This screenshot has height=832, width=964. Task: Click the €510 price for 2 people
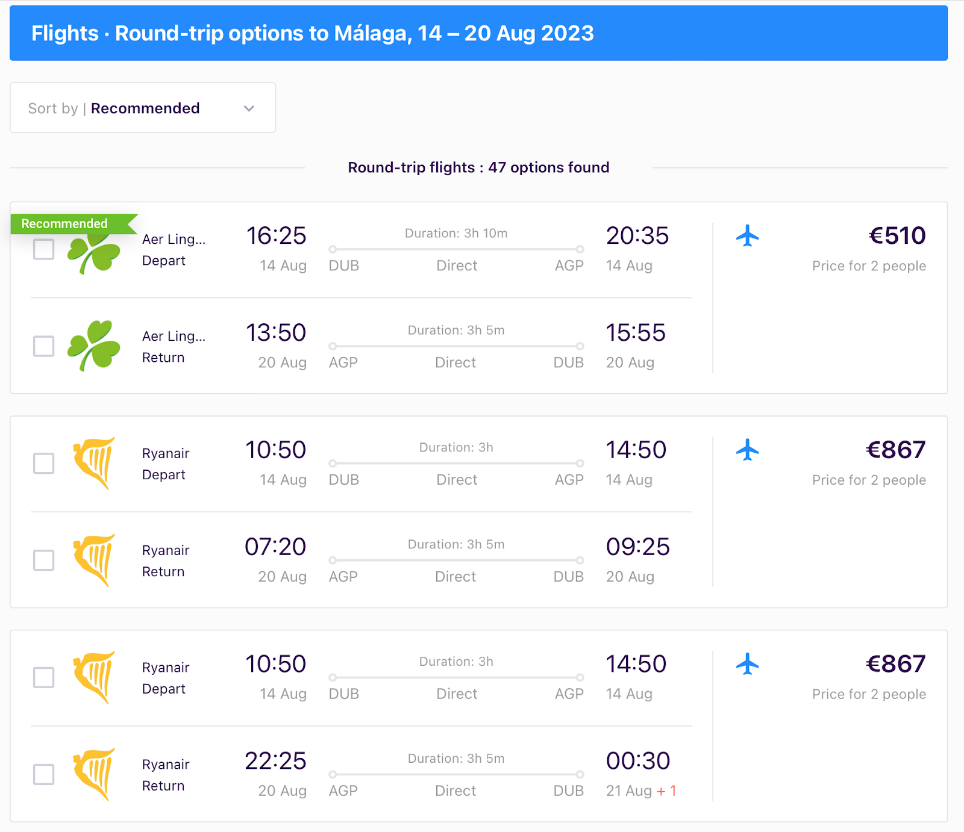click(x=897, y=236)
